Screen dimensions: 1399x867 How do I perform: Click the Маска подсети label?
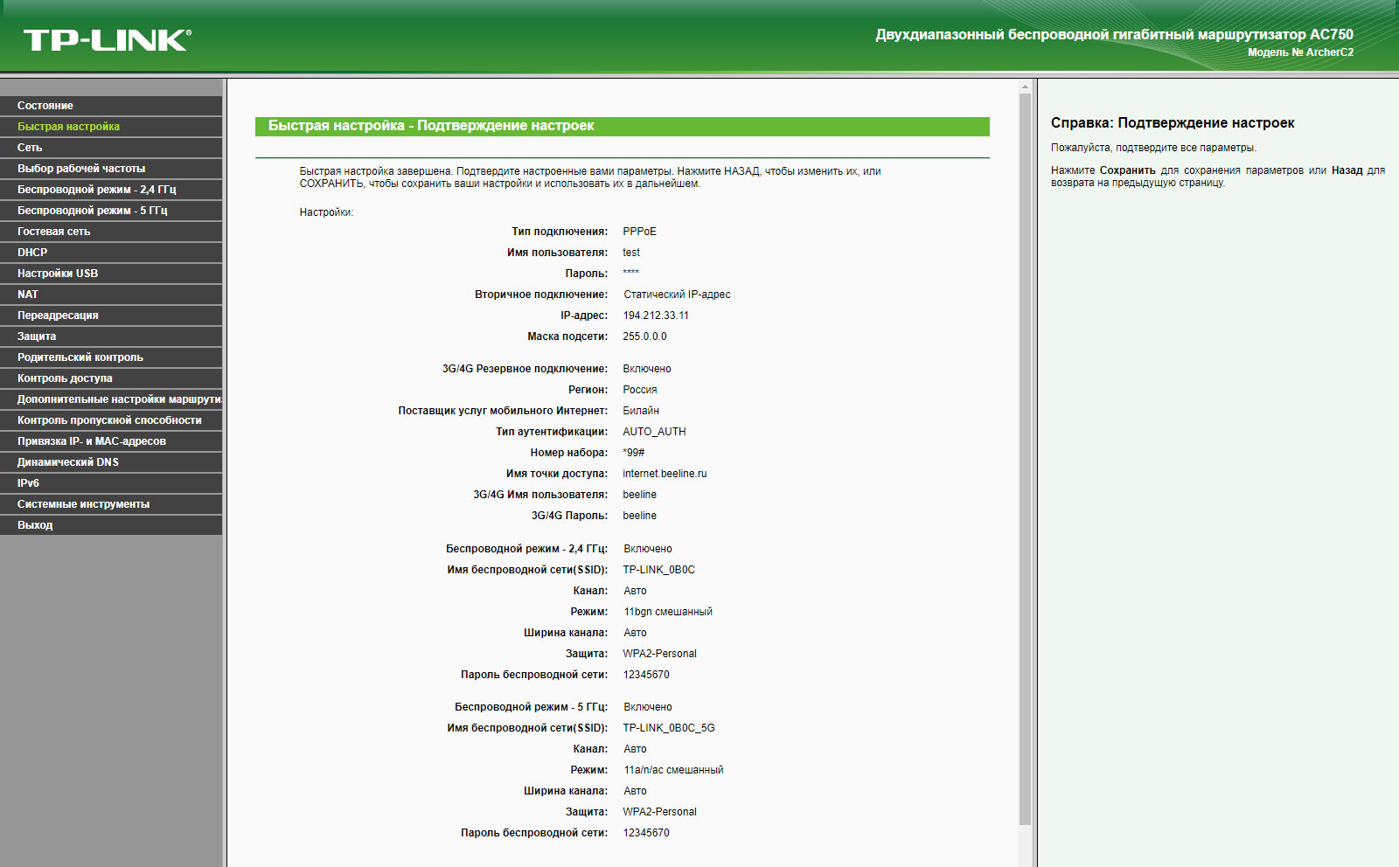[x=567, y=336]
